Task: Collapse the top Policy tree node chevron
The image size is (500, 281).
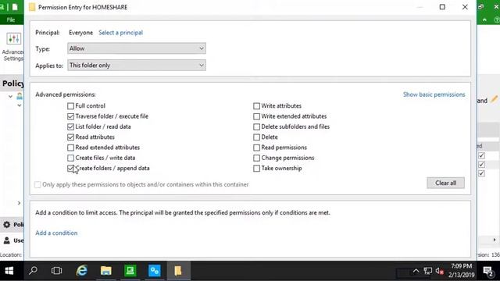Action: click(x=10, y=96)
